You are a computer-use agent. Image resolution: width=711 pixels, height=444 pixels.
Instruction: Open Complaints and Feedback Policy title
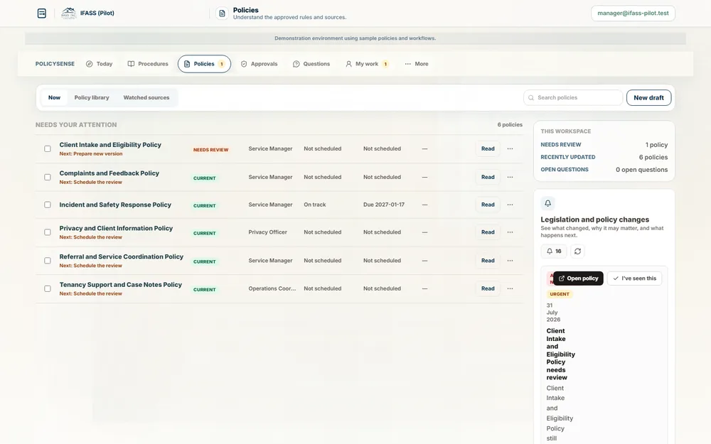(x=109, y=173)
